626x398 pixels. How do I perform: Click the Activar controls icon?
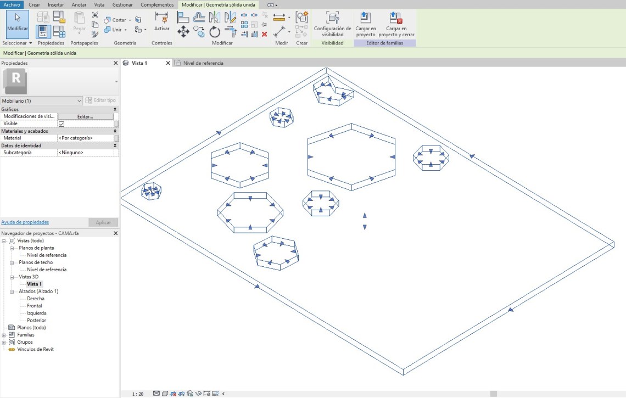(161, 18)
